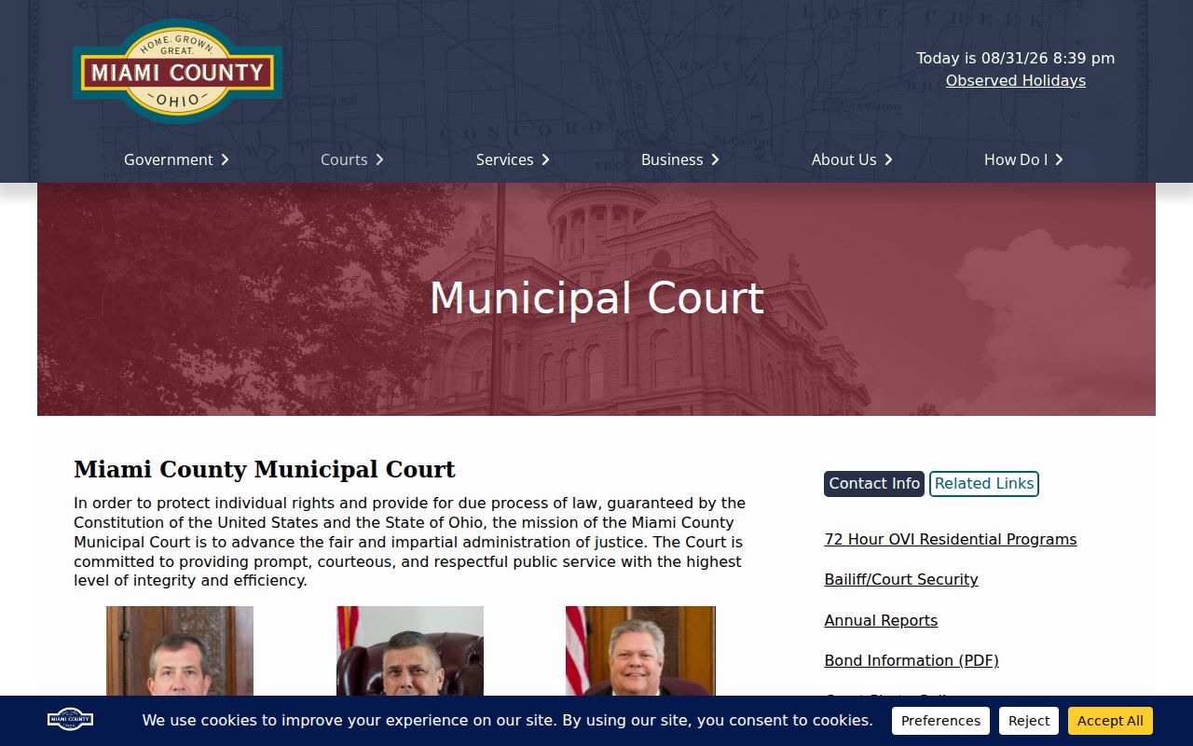Screen dimensions: 1193x746
Task: Click the Municipal Court banner title
Action: tap(596, 298)
